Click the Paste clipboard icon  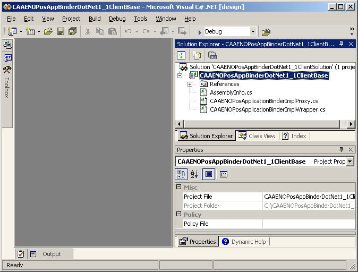112,31
